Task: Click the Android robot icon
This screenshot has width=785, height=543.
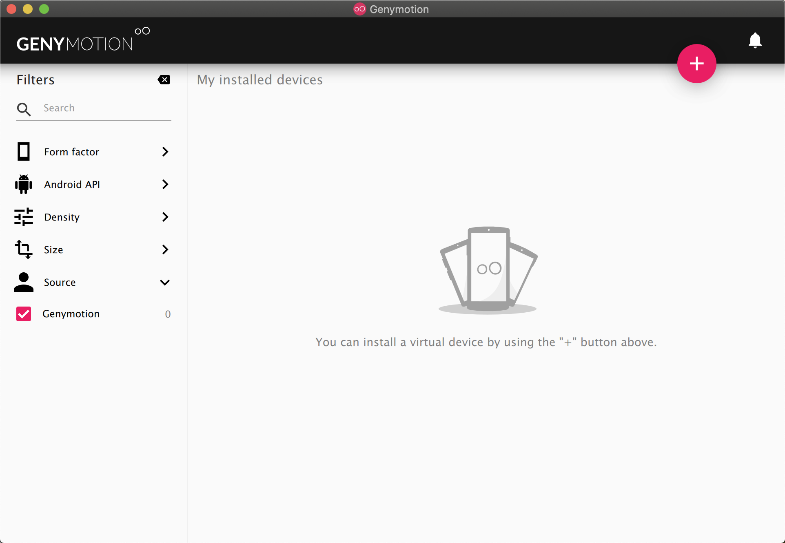Action: tap(24, 184)
